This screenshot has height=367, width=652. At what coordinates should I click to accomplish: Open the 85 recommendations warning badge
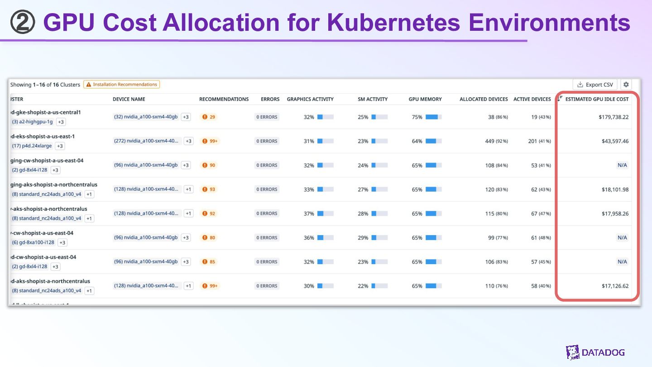coord(209,262)
